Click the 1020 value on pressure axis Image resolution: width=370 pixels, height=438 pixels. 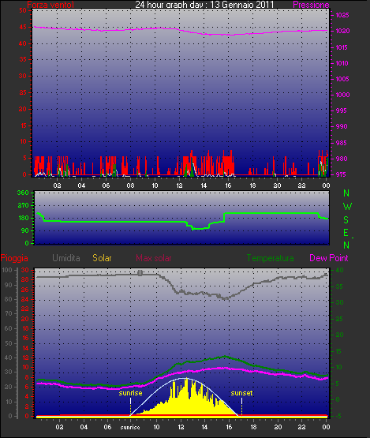[x=342, y=32]
